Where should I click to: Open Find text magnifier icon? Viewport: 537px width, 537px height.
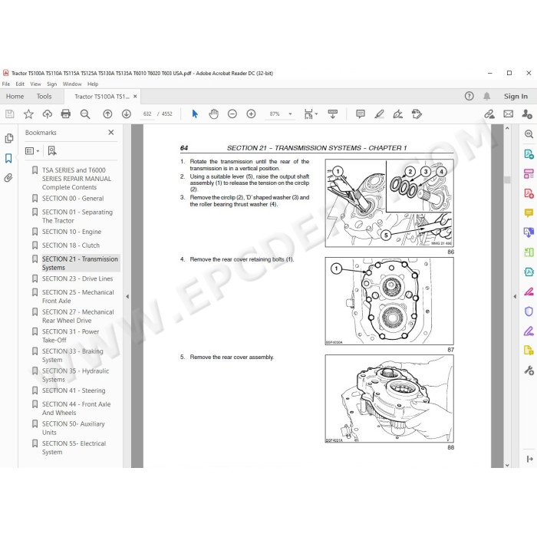(85, 114)
